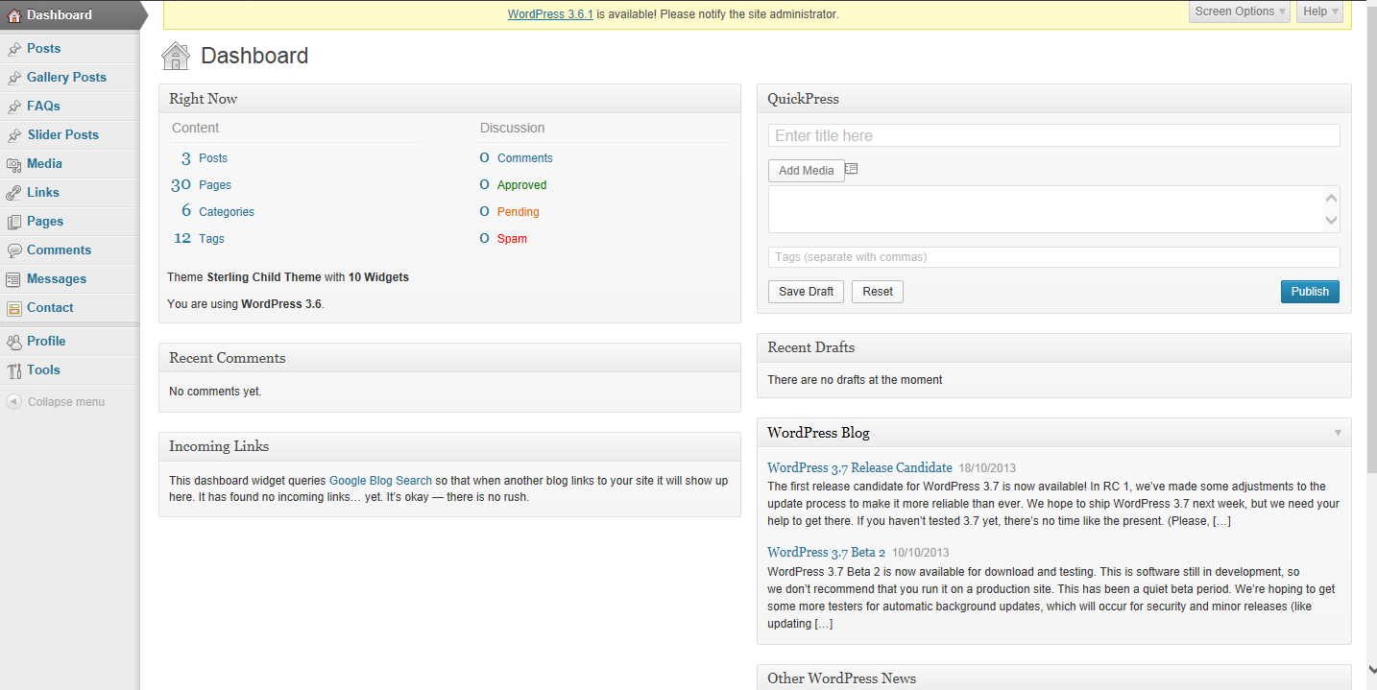1377x690 pixels.
Task: Open the Posts menu item
Action: tap(43, 48)
